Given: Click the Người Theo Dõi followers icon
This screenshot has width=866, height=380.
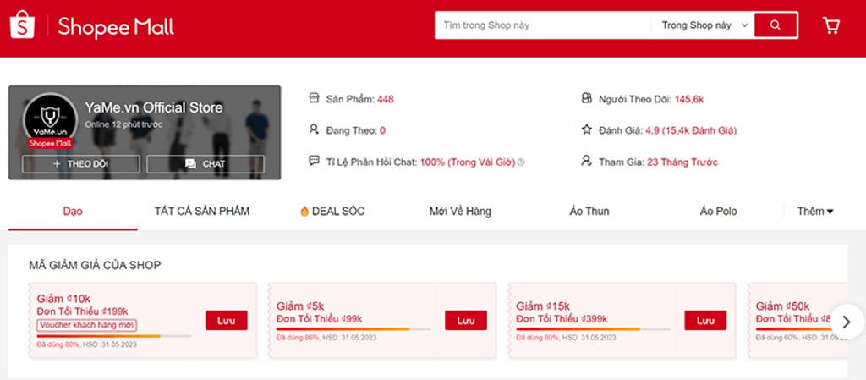Looking at the screenshot, I should tap(587, 99).
